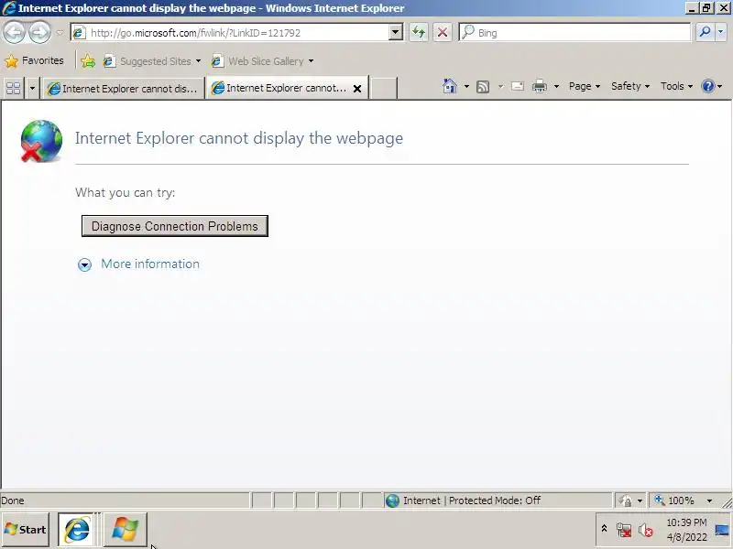Screen dimensions: 733x549
Task: Open the recent pages dropdown arrow
Action: 60,33
